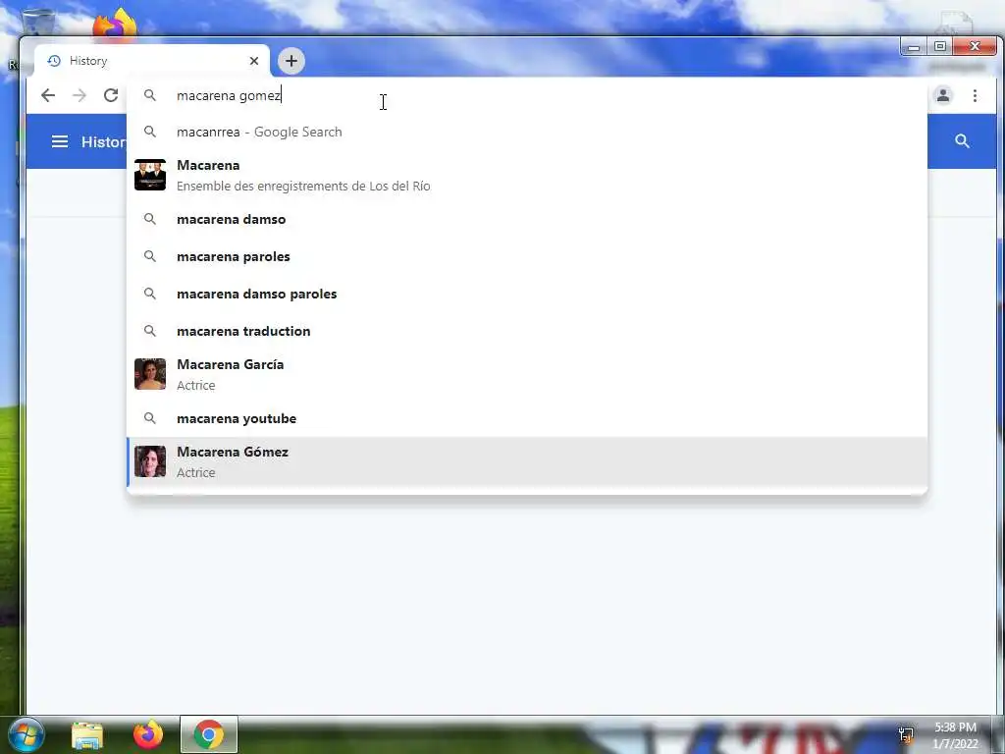This screenshot has height=754, width=1005.
Task: Select the Macarena Los del Río suggestion
Action: tap(527, 175)
